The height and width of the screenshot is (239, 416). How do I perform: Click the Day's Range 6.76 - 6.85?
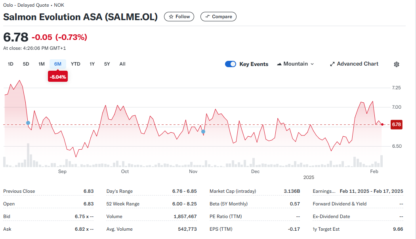point(184,191)
